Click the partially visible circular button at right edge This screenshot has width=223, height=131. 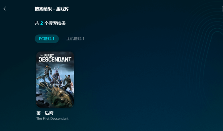coord(222,9)
